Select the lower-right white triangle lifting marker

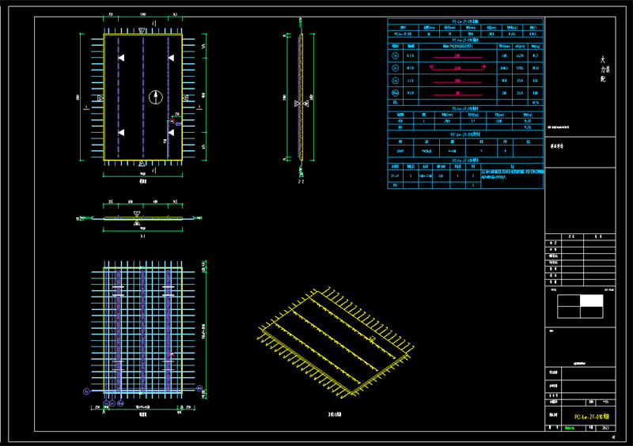171,132
